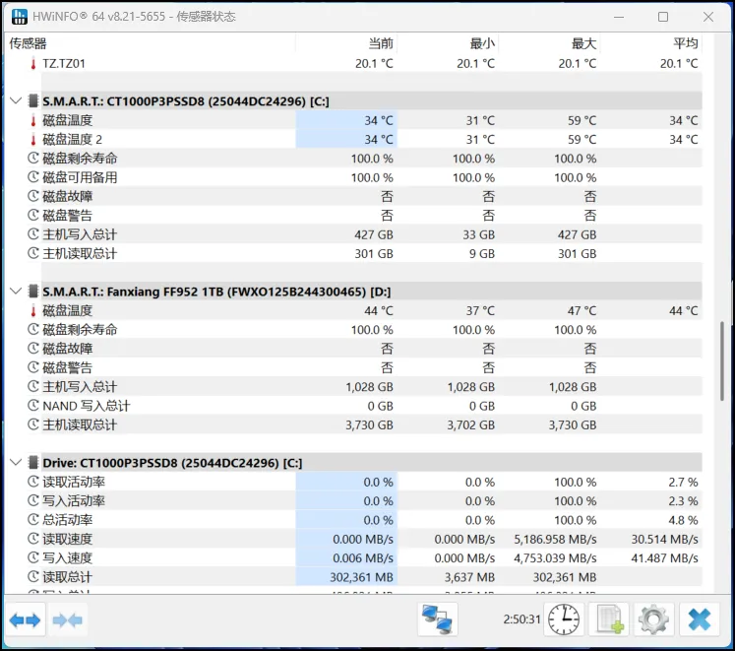This screenshot has height=651, width=735.
Task: Collapse the Drive: CT1000P3PSSD8 section
Action: coord(16,463)
